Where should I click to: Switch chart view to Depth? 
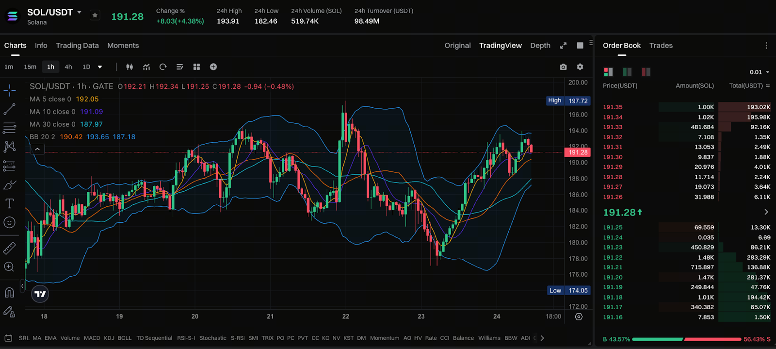pos(540,46)
